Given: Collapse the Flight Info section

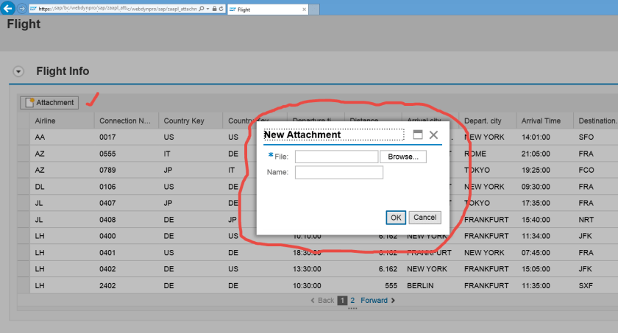Looking at the screenshot, I should (x=19, y=71).
